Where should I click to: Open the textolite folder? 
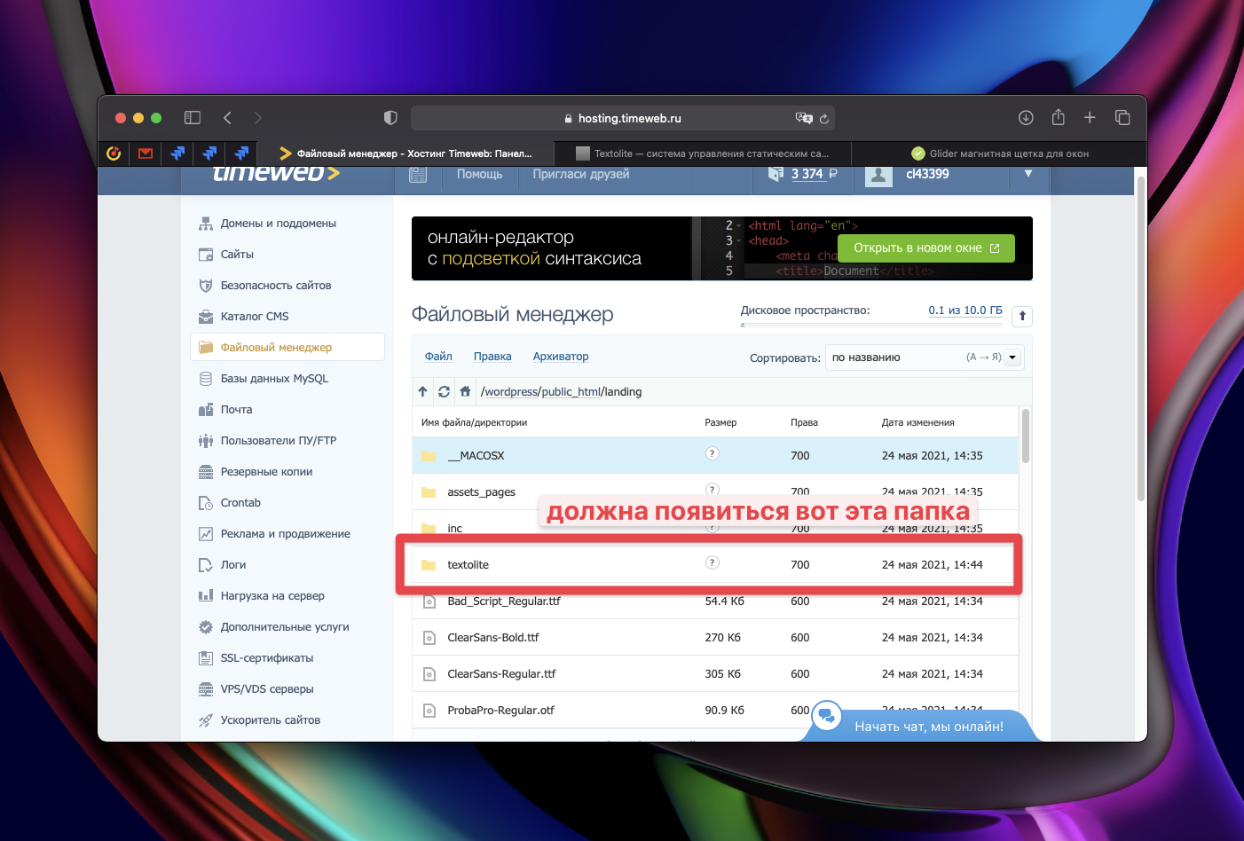[468, 565]
